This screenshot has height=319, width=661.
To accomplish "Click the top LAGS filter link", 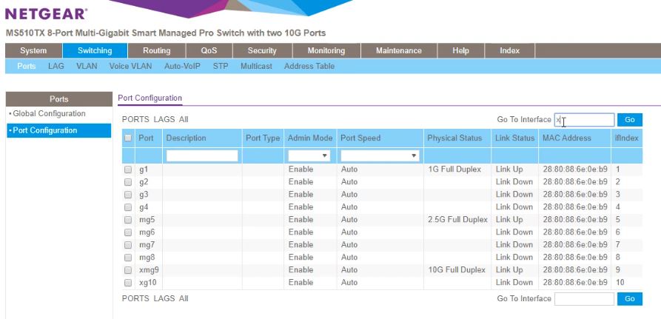I will pyautogui.click(x=164, y=119).
